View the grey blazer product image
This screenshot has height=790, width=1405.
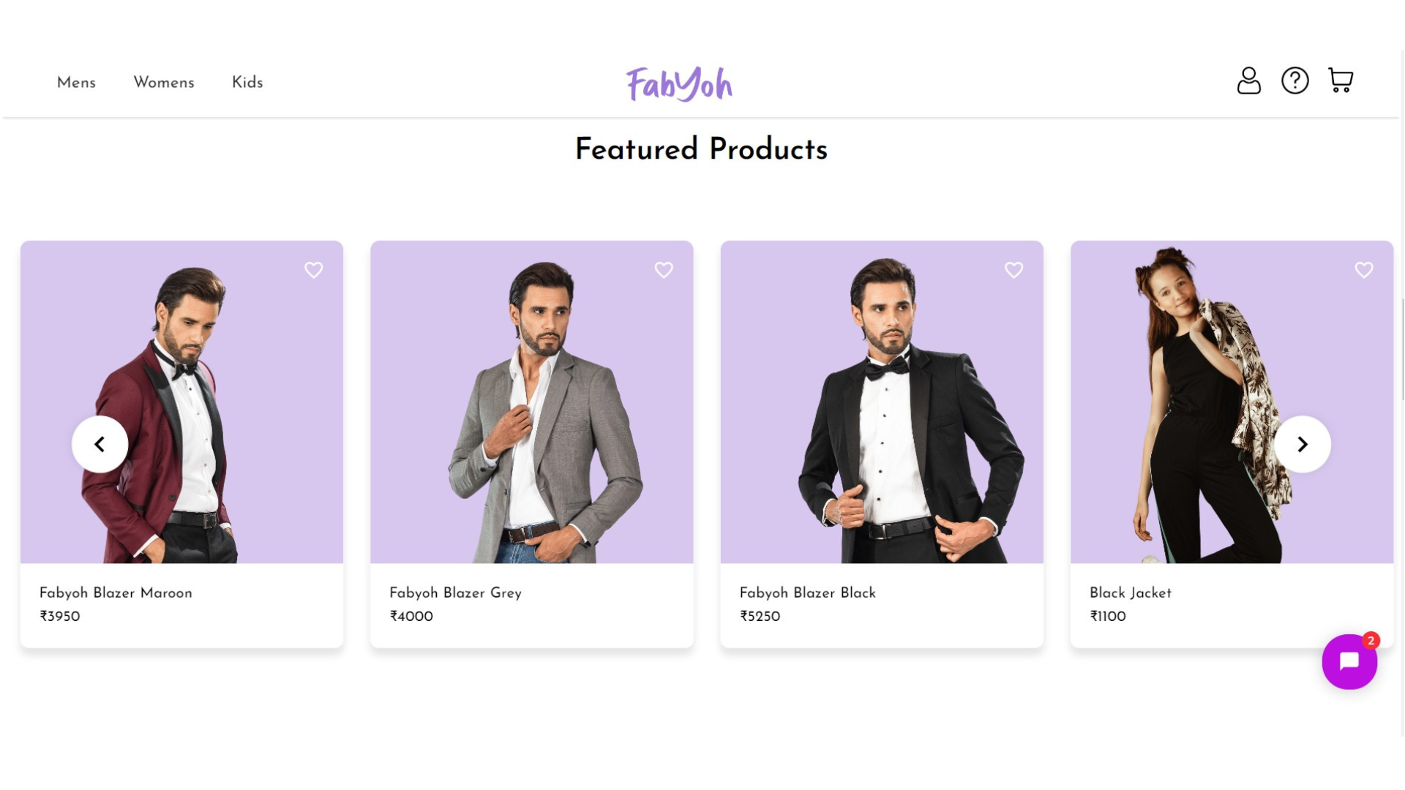(x=532, y=402)
